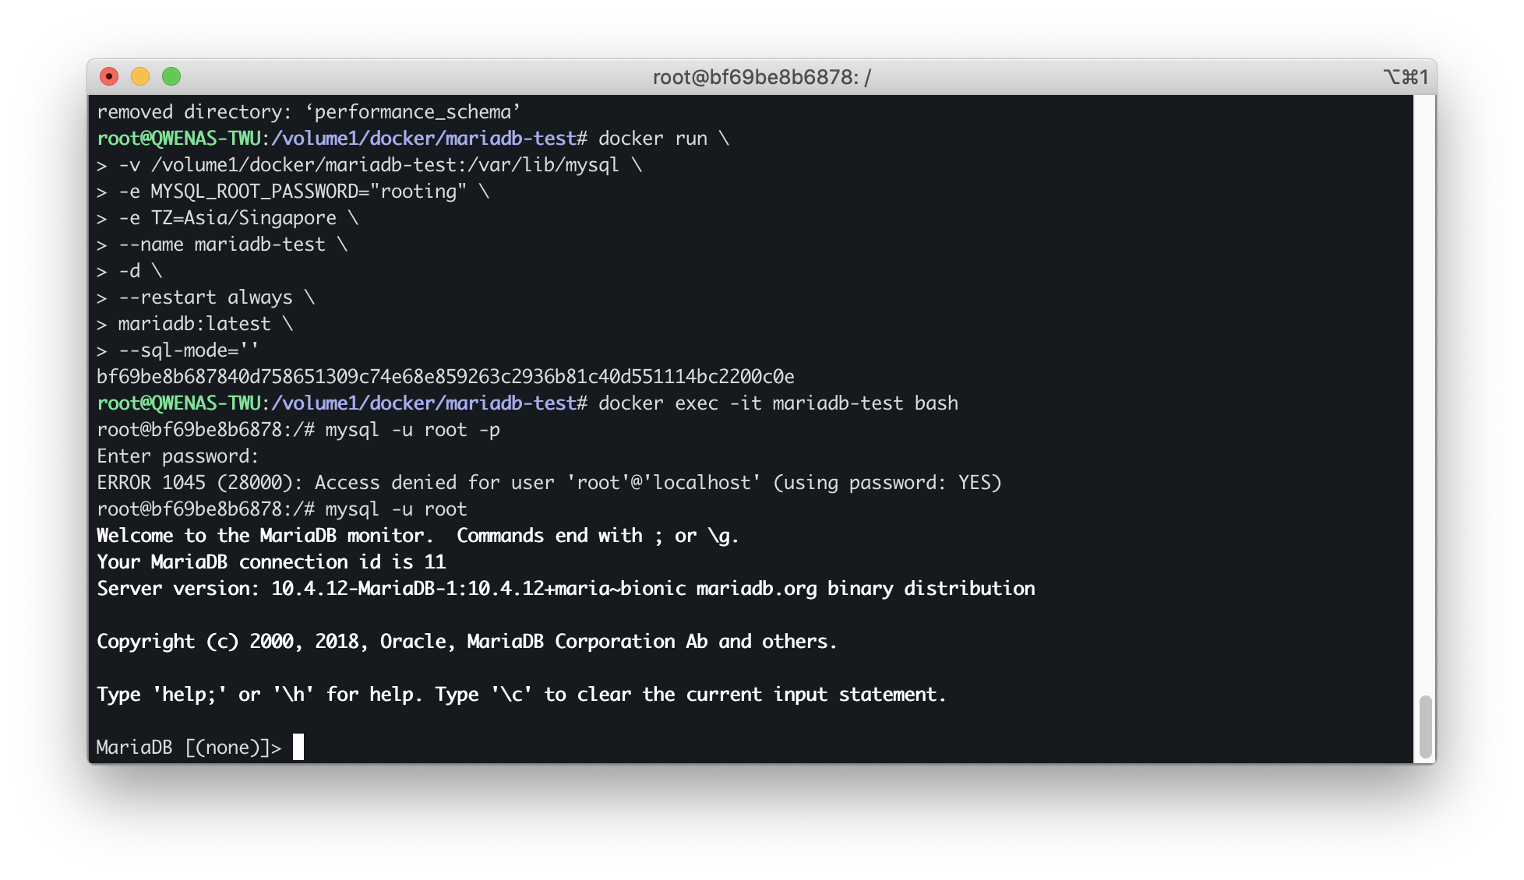Screen dimensions: 1524x880
Task: Click the "docker run \" command text
Action: click(x=664, y=139)
